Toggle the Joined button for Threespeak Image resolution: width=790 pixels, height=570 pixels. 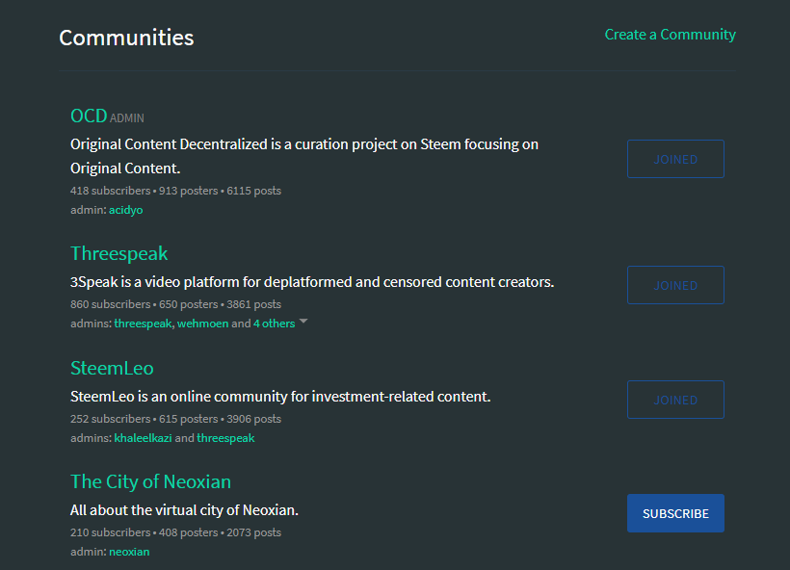[675, 285]
